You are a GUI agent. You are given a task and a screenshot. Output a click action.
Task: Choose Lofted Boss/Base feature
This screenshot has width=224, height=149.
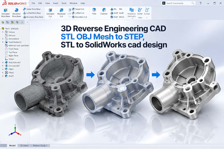[32, 13]
